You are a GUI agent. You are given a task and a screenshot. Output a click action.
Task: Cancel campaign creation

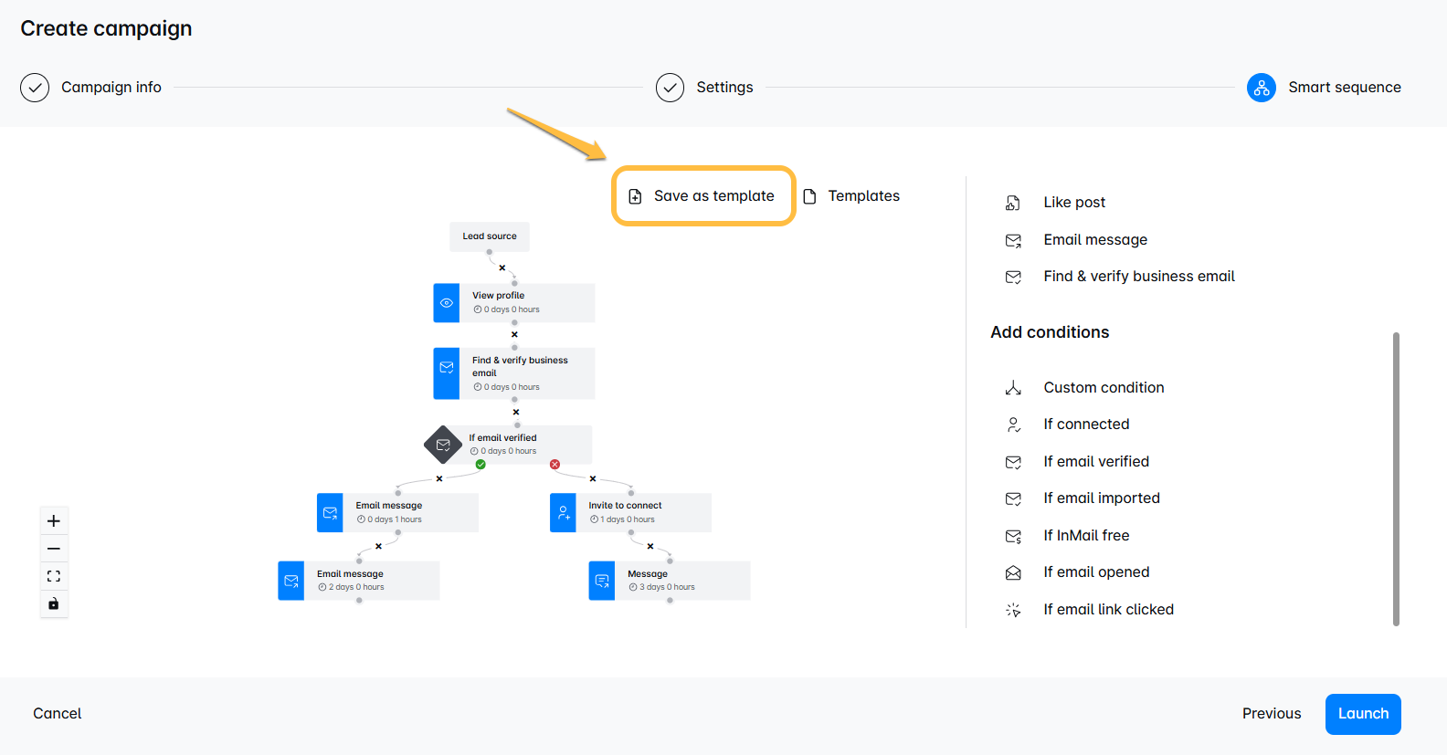58,714
